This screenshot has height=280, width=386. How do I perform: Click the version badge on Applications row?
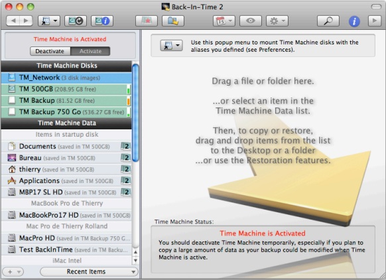126,180
